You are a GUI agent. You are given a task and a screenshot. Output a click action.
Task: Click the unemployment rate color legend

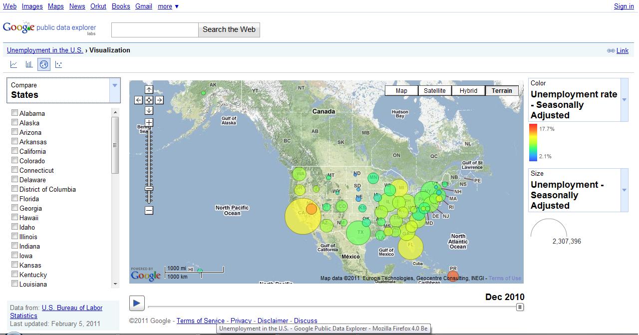coord(533,143)
